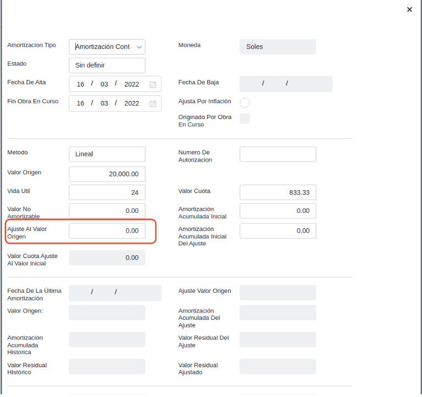Check the Originado Por Obra En Curso box

245,119
